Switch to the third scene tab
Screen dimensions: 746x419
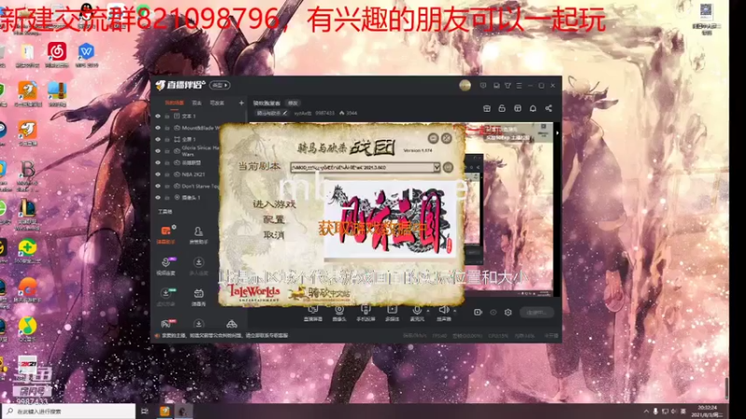(217, 103)
